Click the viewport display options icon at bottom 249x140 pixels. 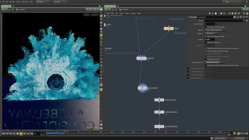click(101, 128)
